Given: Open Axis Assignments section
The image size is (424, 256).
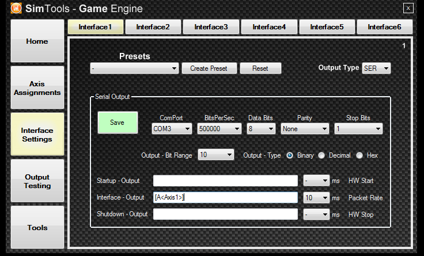Looking at the screenshot, I should click(x=37, y=88).
